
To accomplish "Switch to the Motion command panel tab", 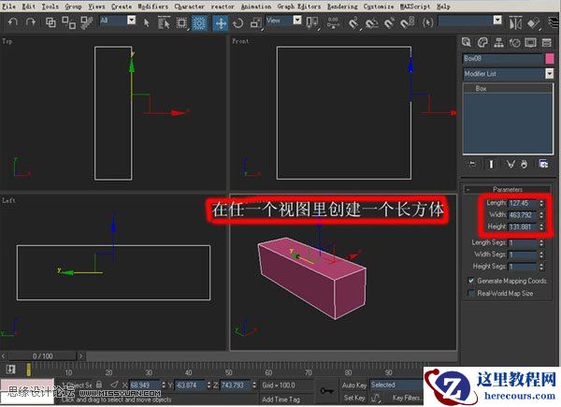I will point(514,43).
